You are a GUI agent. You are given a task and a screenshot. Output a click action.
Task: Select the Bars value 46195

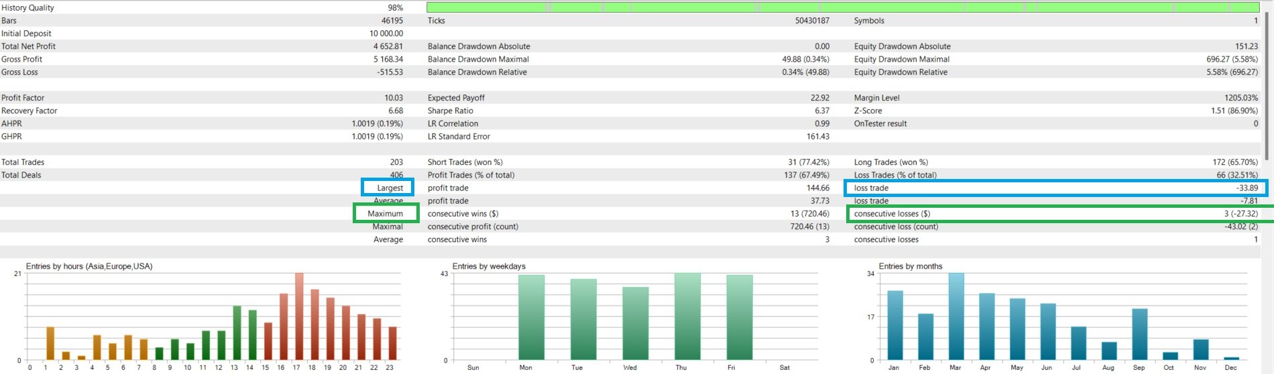coord(392,21)
